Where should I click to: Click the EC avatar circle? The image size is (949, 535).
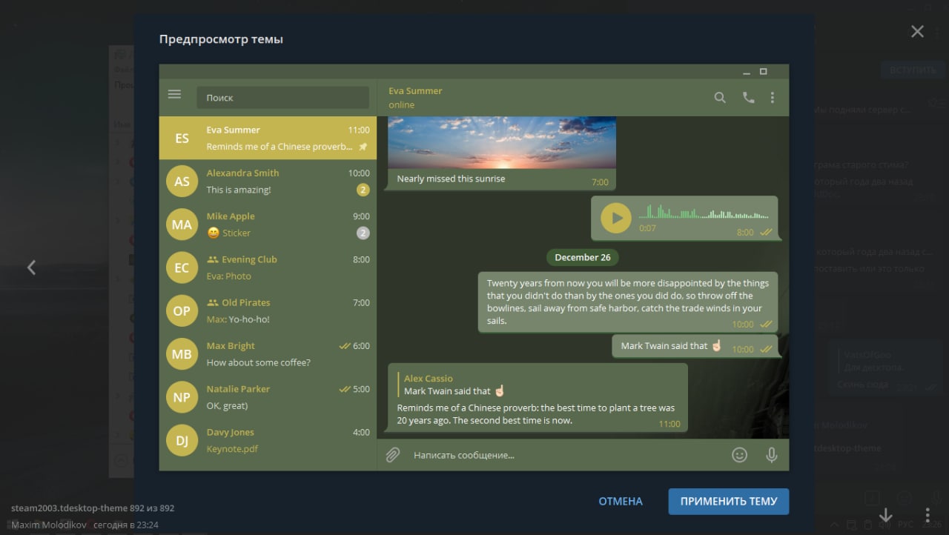click(x=182, y=267)
